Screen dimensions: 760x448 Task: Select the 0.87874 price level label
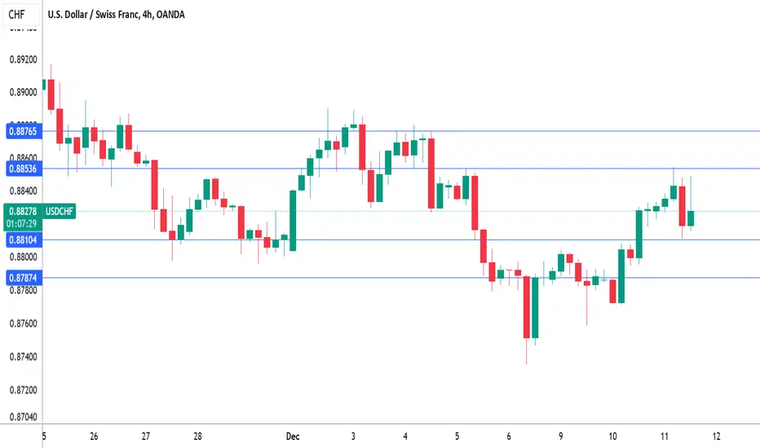pos(24,278)
